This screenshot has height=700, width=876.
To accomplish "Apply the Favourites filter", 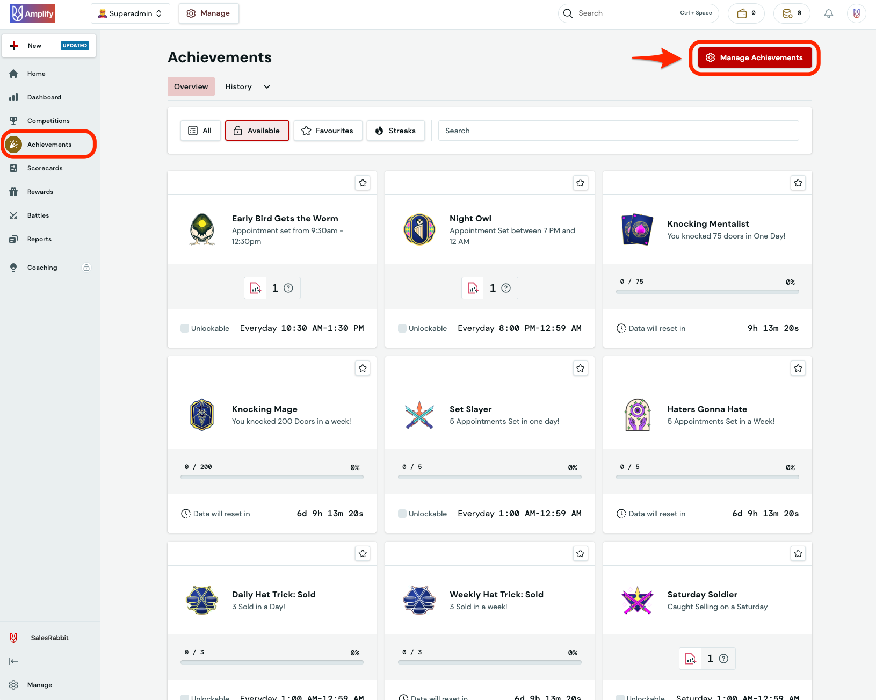I will coord(328,131).
